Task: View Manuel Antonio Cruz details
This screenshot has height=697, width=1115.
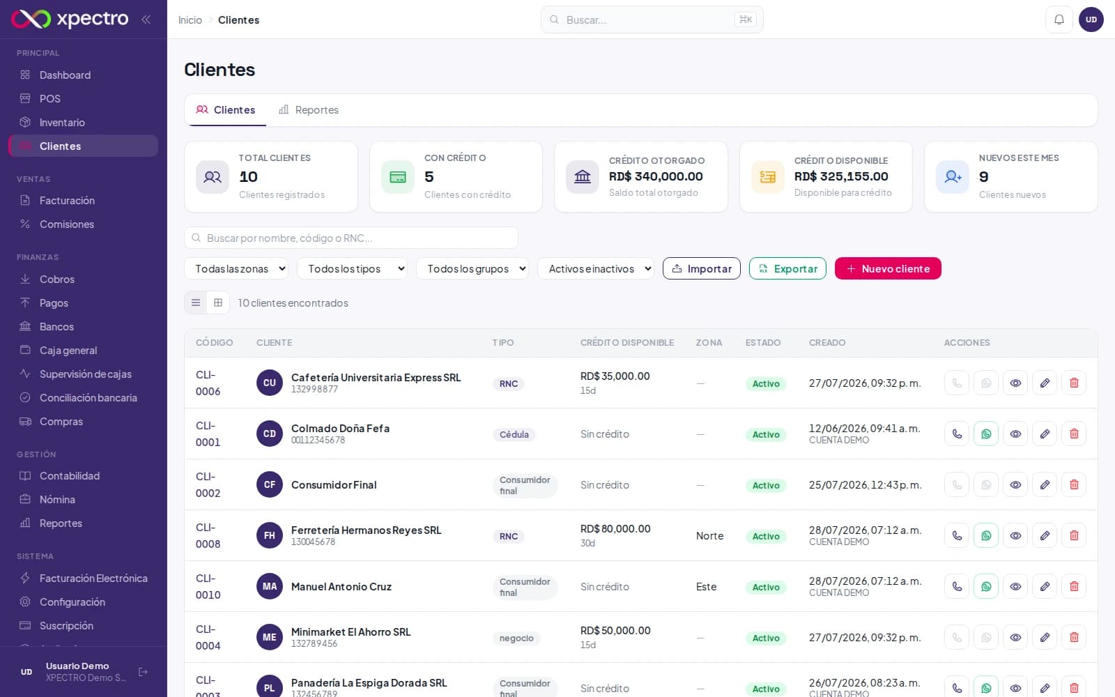Action: tap(1015, 586)
